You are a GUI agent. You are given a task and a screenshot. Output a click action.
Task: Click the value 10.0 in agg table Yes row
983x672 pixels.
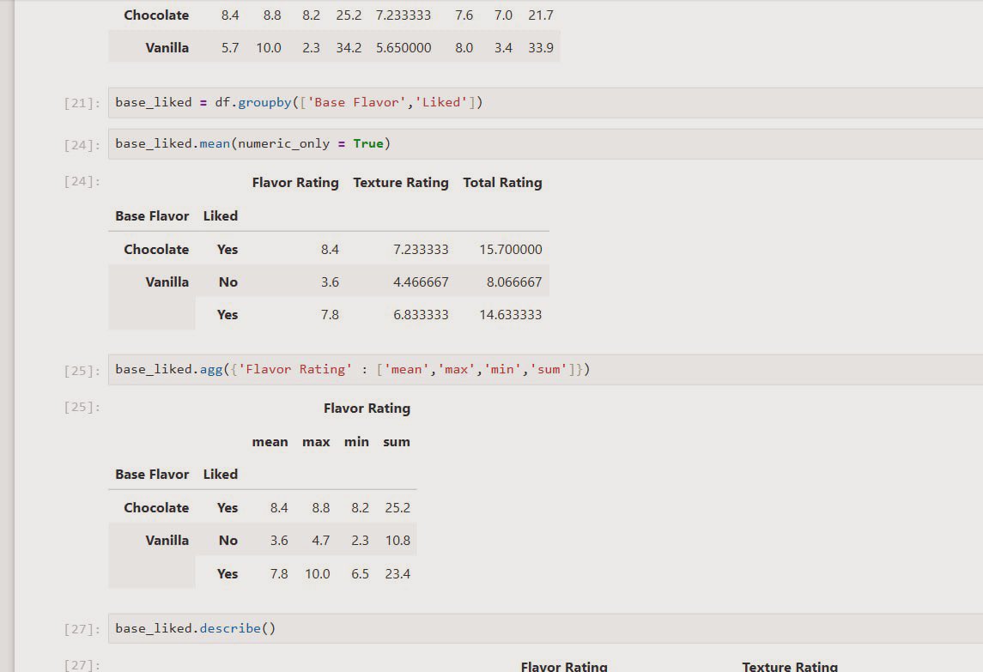[317, 573]
